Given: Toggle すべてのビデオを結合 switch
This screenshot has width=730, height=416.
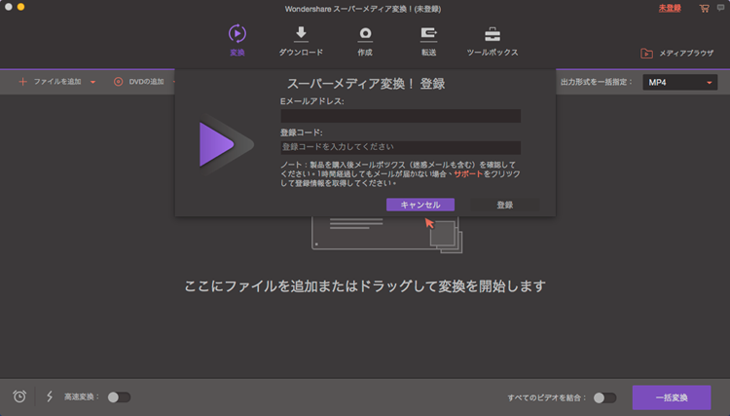Looking at the screenshot, I should coord(604,397).
